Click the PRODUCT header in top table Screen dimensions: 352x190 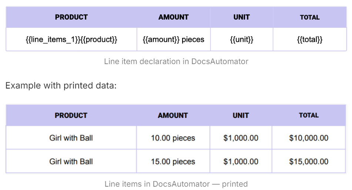[x=71, y=17]
